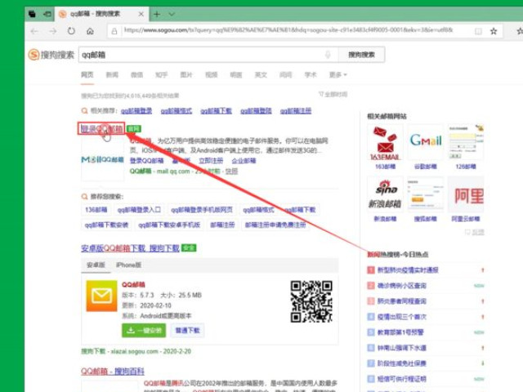Switch to the iPhone版 download tab

click(129, 265)
